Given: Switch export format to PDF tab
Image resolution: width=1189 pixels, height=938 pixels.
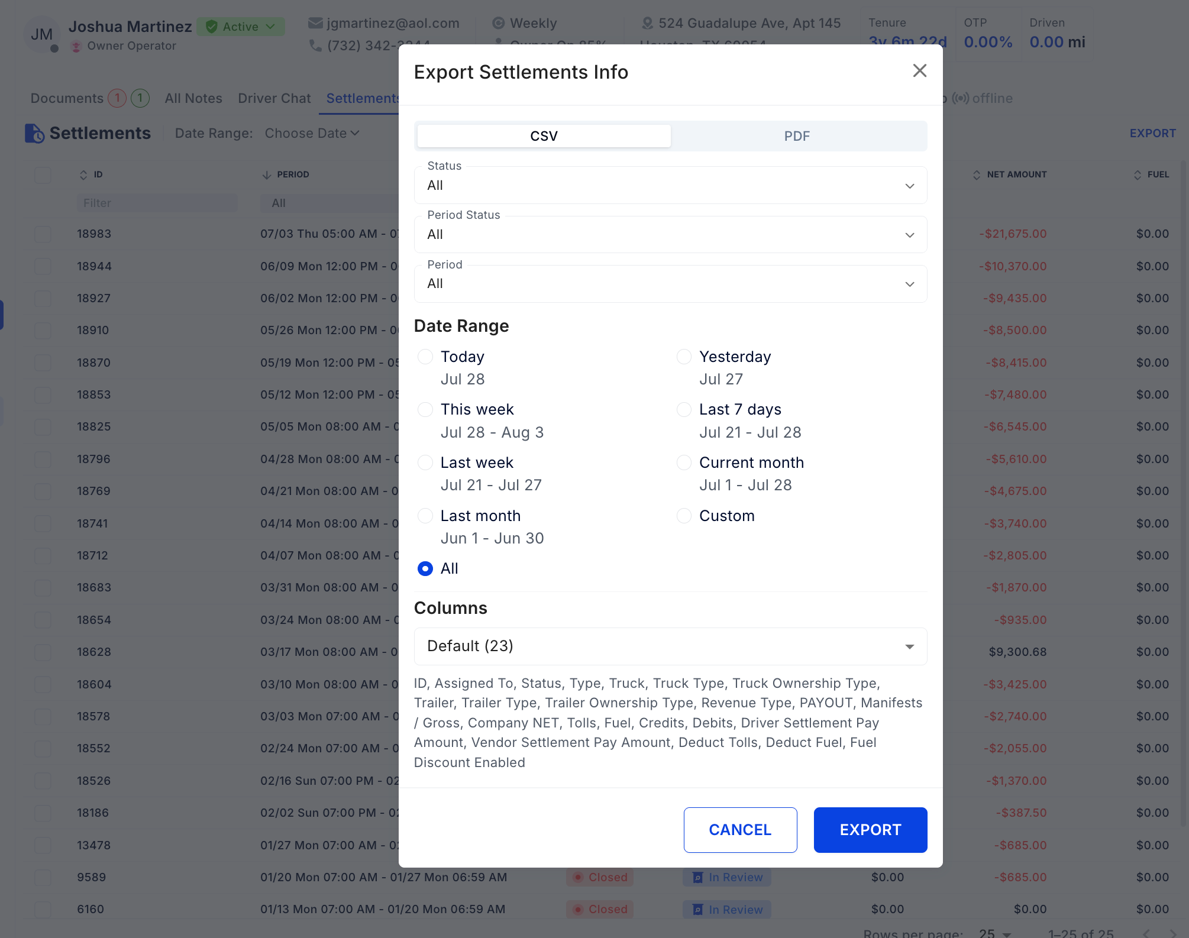Looking at the screenshot, I should [797, 136].
